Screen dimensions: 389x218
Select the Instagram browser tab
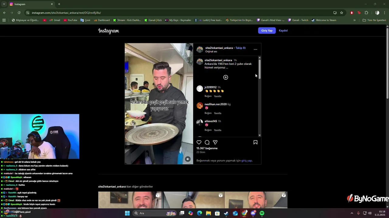[31, 4]
